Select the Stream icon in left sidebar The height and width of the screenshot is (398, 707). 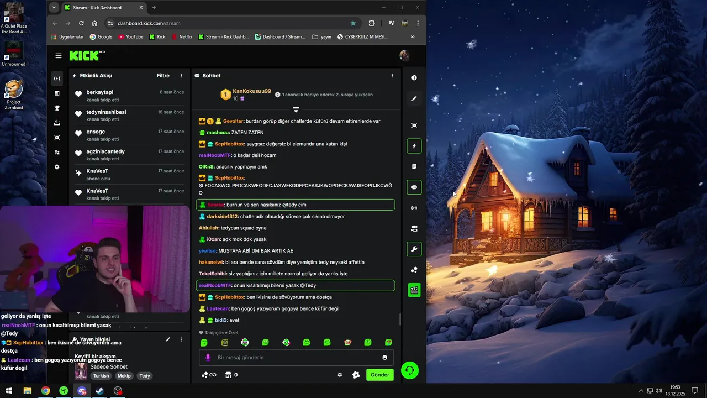(x=57, y=78)
